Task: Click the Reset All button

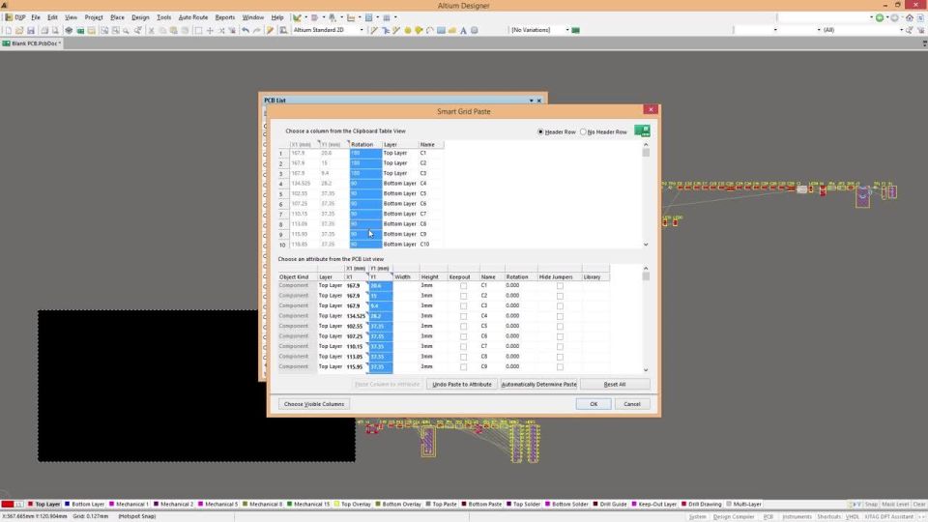Action: [615, 384]
